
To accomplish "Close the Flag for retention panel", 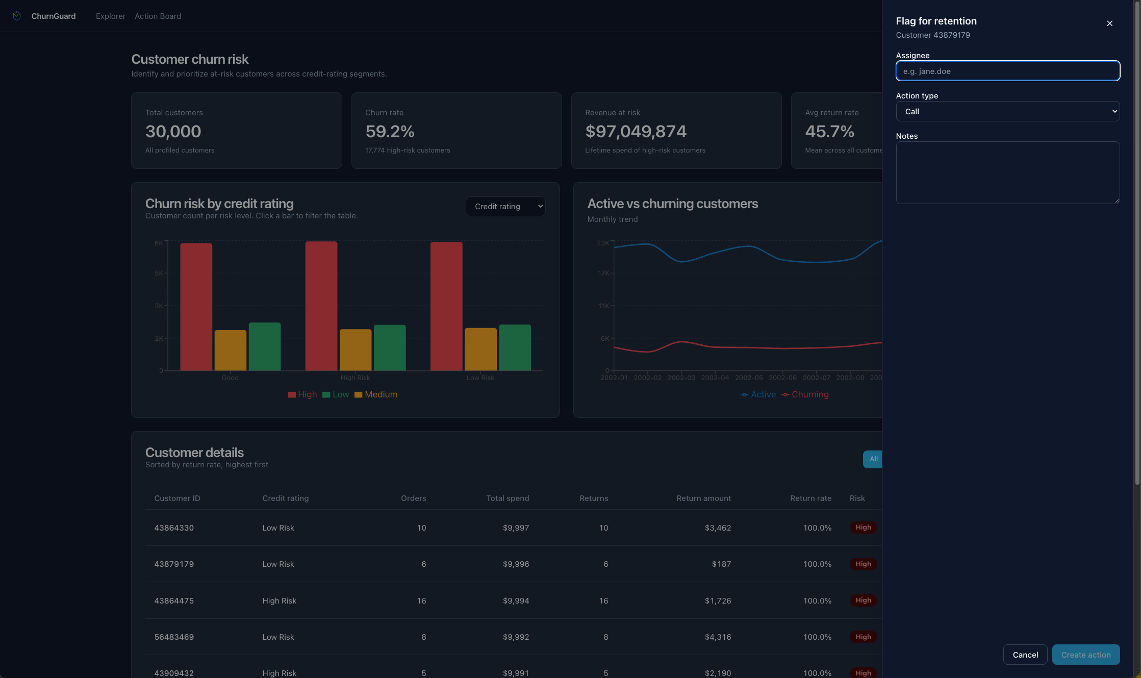I will tap(1109, 23).
